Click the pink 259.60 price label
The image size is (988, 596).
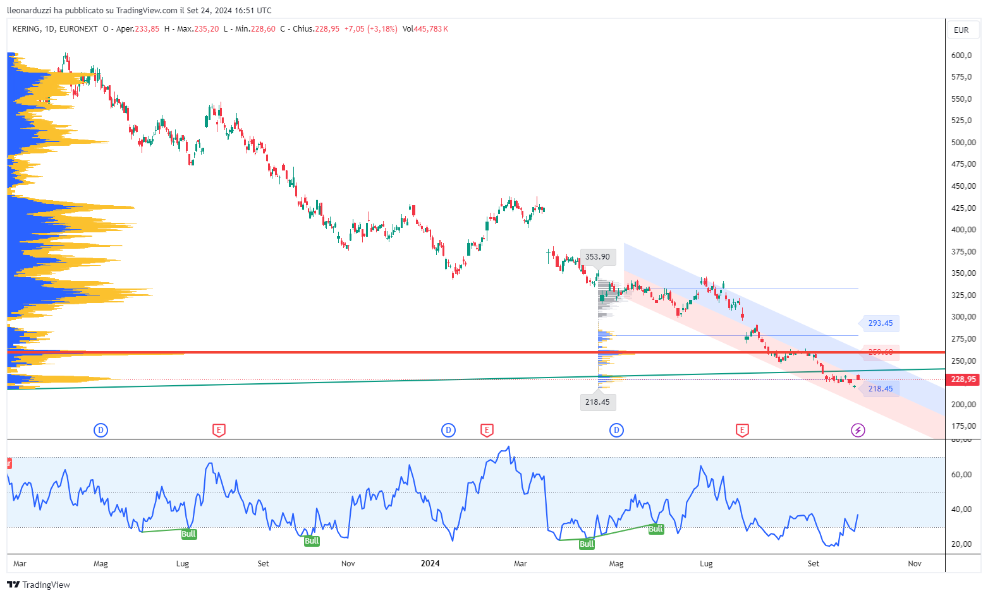(x=880, y=352)
